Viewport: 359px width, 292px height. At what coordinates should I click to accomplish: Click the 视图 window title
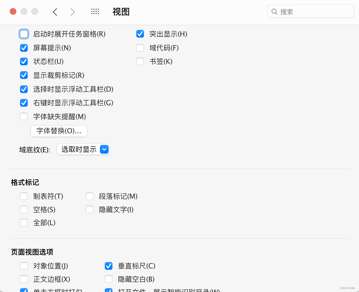click(x=121, y=12)
